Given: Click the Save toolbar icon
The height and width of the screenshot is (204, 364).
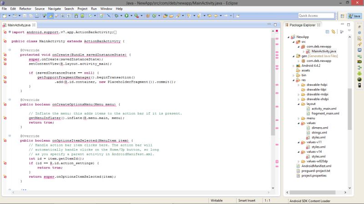Looking at the screenshot, I should (x=25, y=16).
